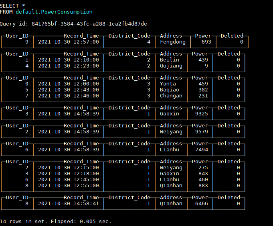Click the power value 9325
273x226 pixels.
click(201, 114)
